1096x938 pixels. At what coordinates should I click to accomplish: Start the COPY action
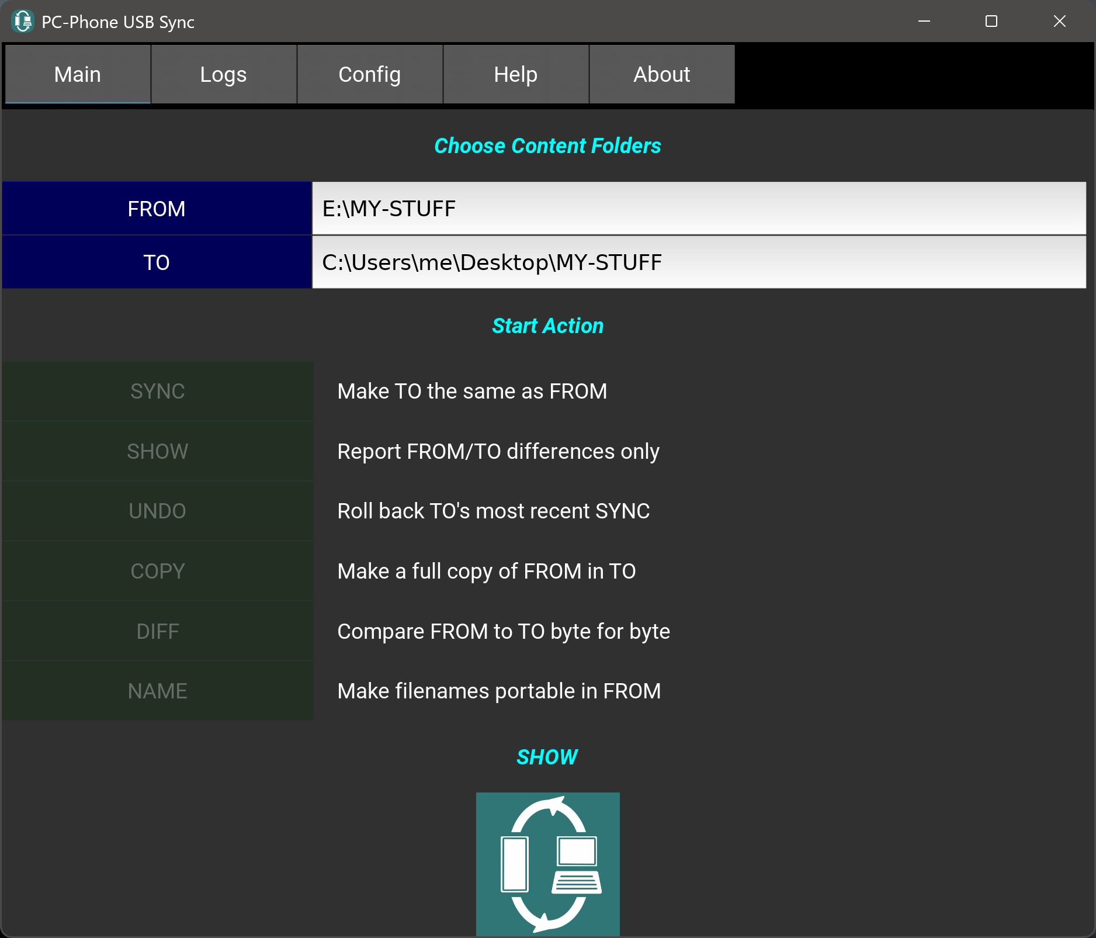157,572
